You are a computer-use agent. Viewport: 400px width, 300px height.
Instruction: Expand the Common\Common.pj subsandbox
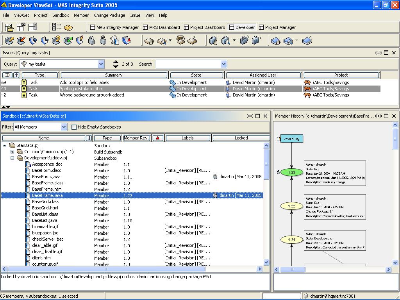pos(12,152)
